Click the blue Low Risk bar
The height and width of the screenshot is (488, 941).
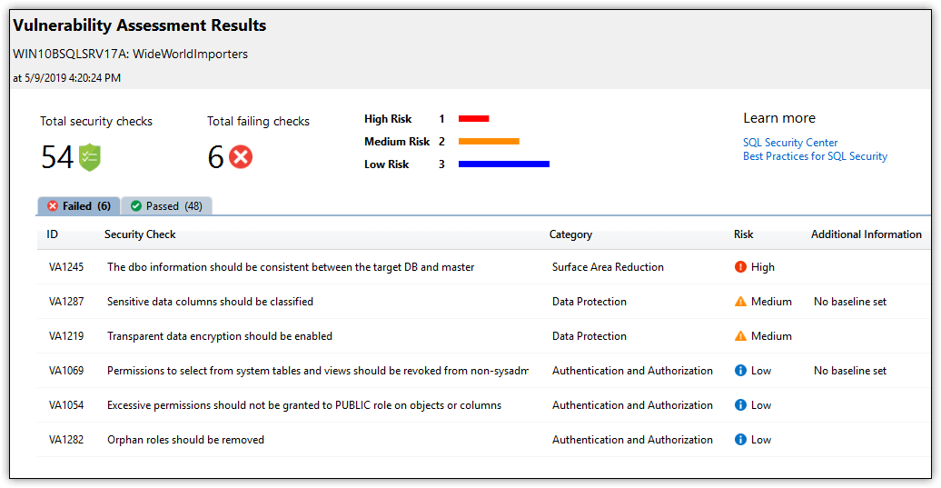[x=503, y=164]
